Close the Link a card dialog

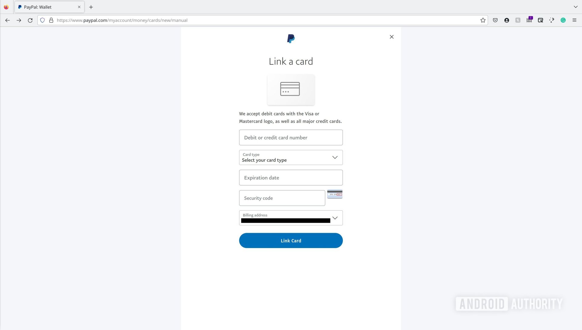[x=391, y=37]
